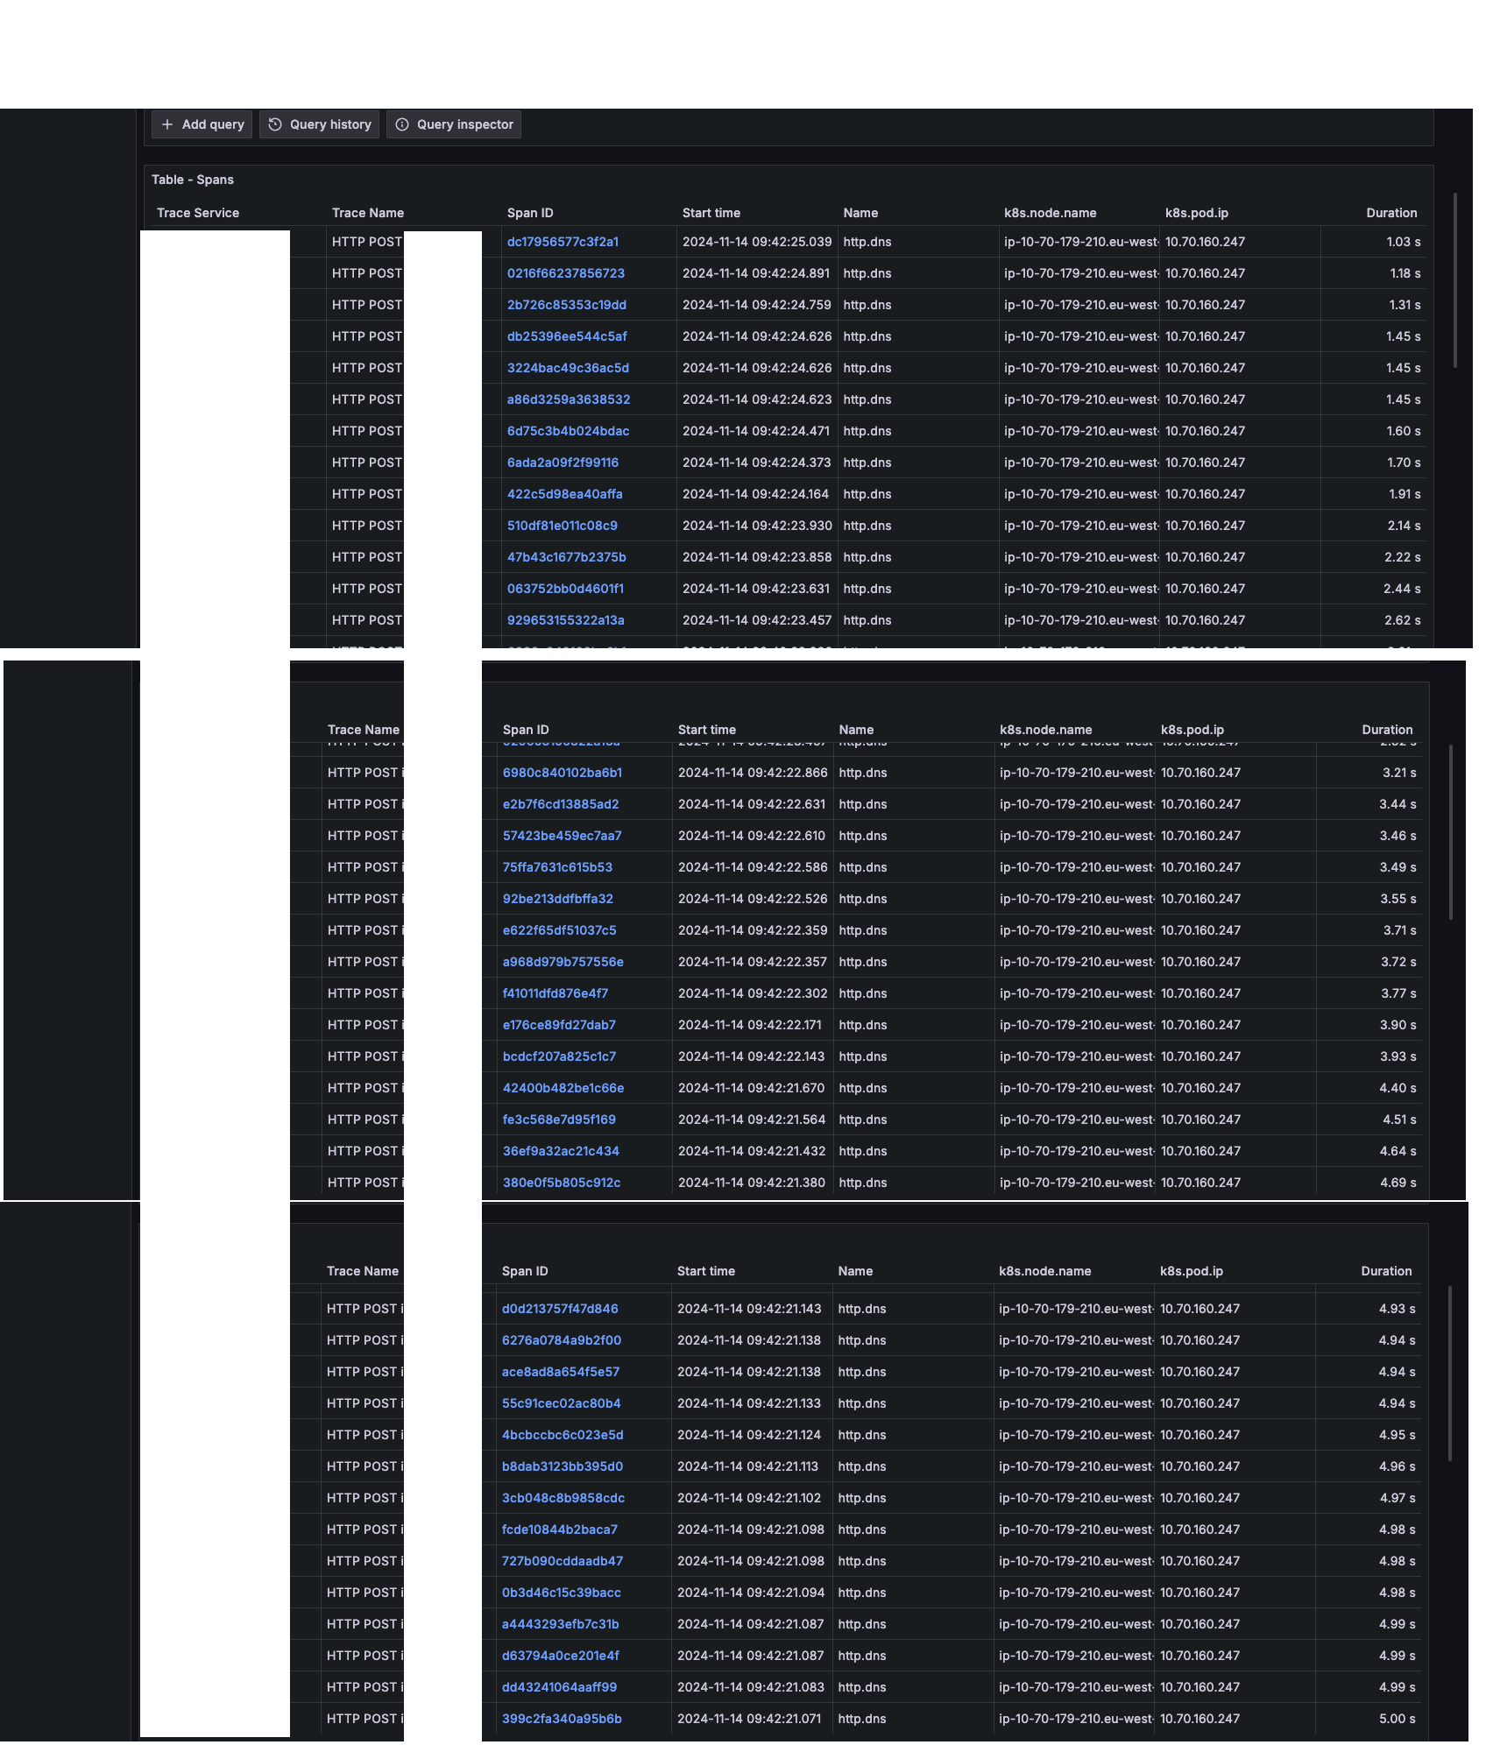Open span bcdcf207a825c1c7
Screen dimensions: 1486x1752
(x=559, y=1056)
